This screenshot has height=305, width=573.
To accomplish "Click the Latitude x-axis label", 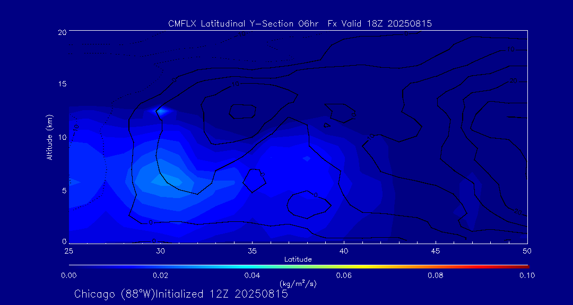I will (298, 259).
